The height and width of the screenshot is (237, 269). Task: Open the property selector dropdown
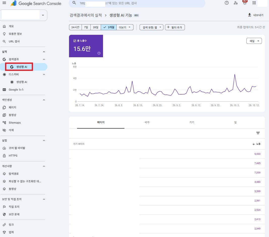pyautogui.click(x=24, y=15)
